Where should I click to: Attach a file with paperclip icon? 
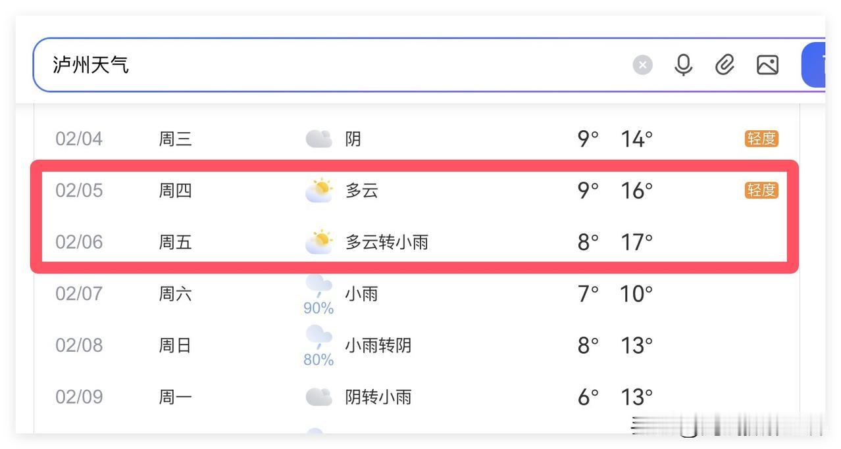pos(725,64)
